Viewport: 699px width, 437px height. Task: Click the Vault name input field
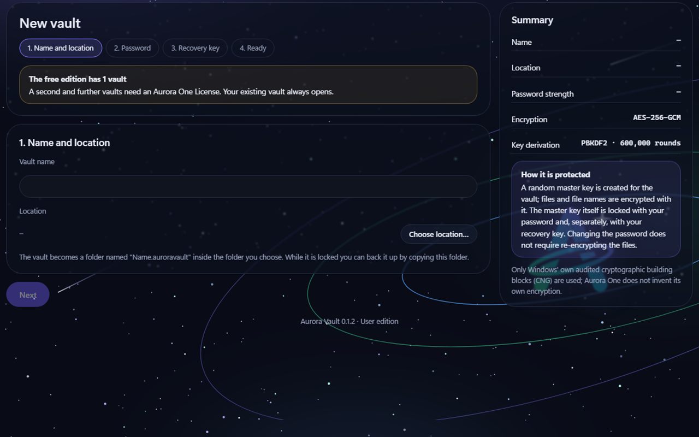tap(248, 186)
